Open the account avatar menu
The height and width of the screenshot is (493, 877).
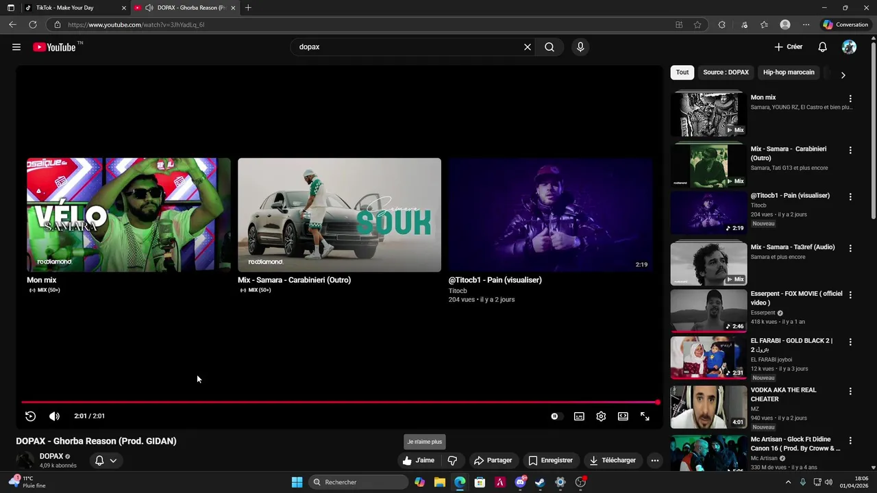[849, 47]
